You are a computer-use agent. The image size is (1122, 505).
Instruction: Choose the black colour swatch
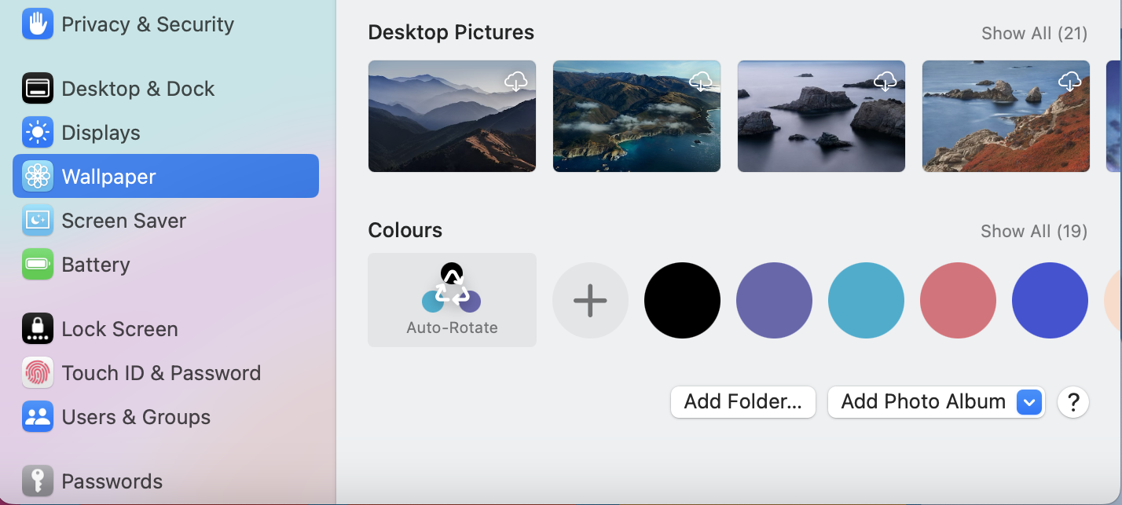click(682, 300)
